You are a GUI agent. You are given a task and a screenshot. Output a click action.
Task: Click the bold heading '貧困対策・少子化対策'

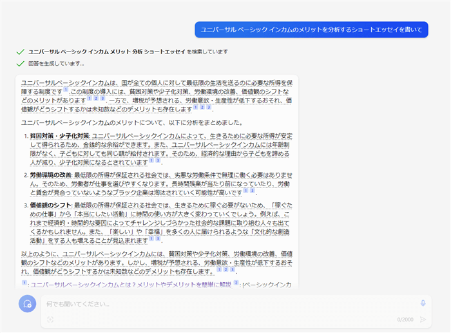point(59,136)
